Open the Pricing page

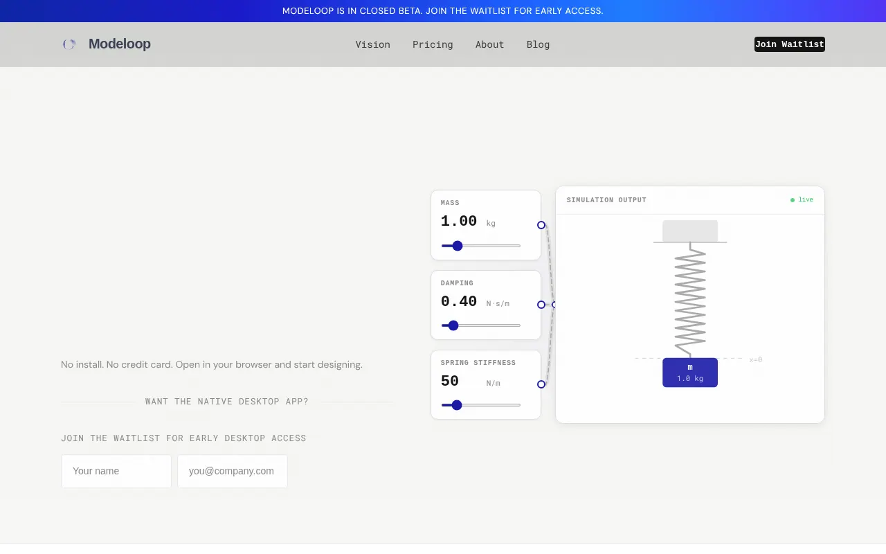433,44
